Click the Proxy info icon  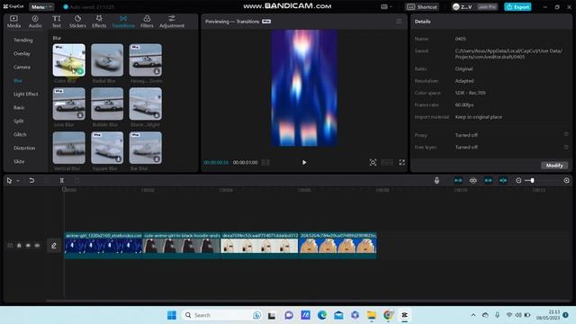[x=566, y=134]
